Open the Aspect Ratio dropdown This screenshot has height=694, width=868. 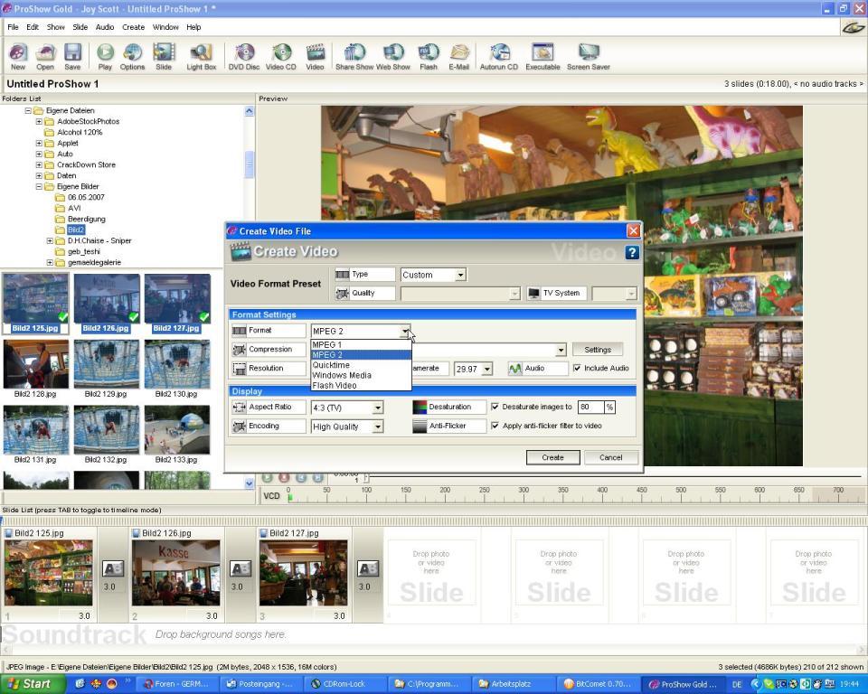(377, 408)
